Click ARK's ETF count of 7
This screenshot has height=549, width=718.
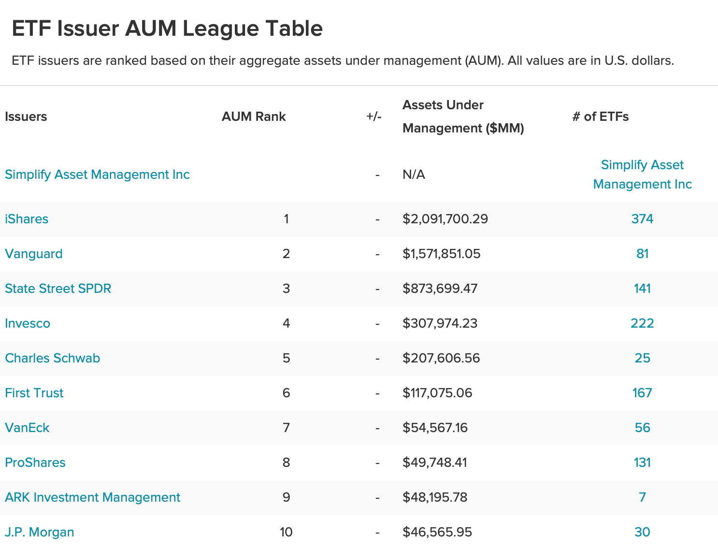(x=642, y=497)
